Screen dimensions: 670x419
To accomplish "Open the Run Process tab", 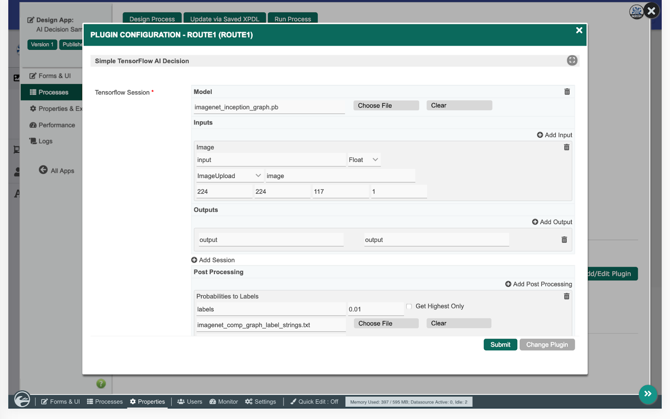I will point(293,18).
